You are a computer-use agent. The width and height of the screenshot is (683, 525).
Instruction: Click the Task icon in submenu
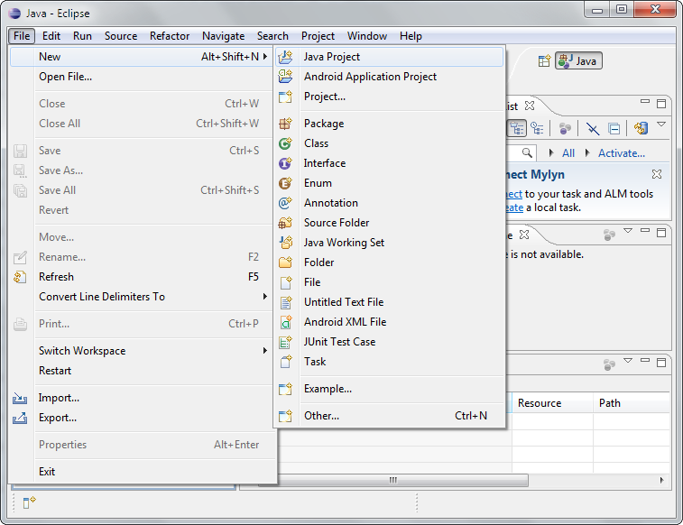(x=286, y=362)
